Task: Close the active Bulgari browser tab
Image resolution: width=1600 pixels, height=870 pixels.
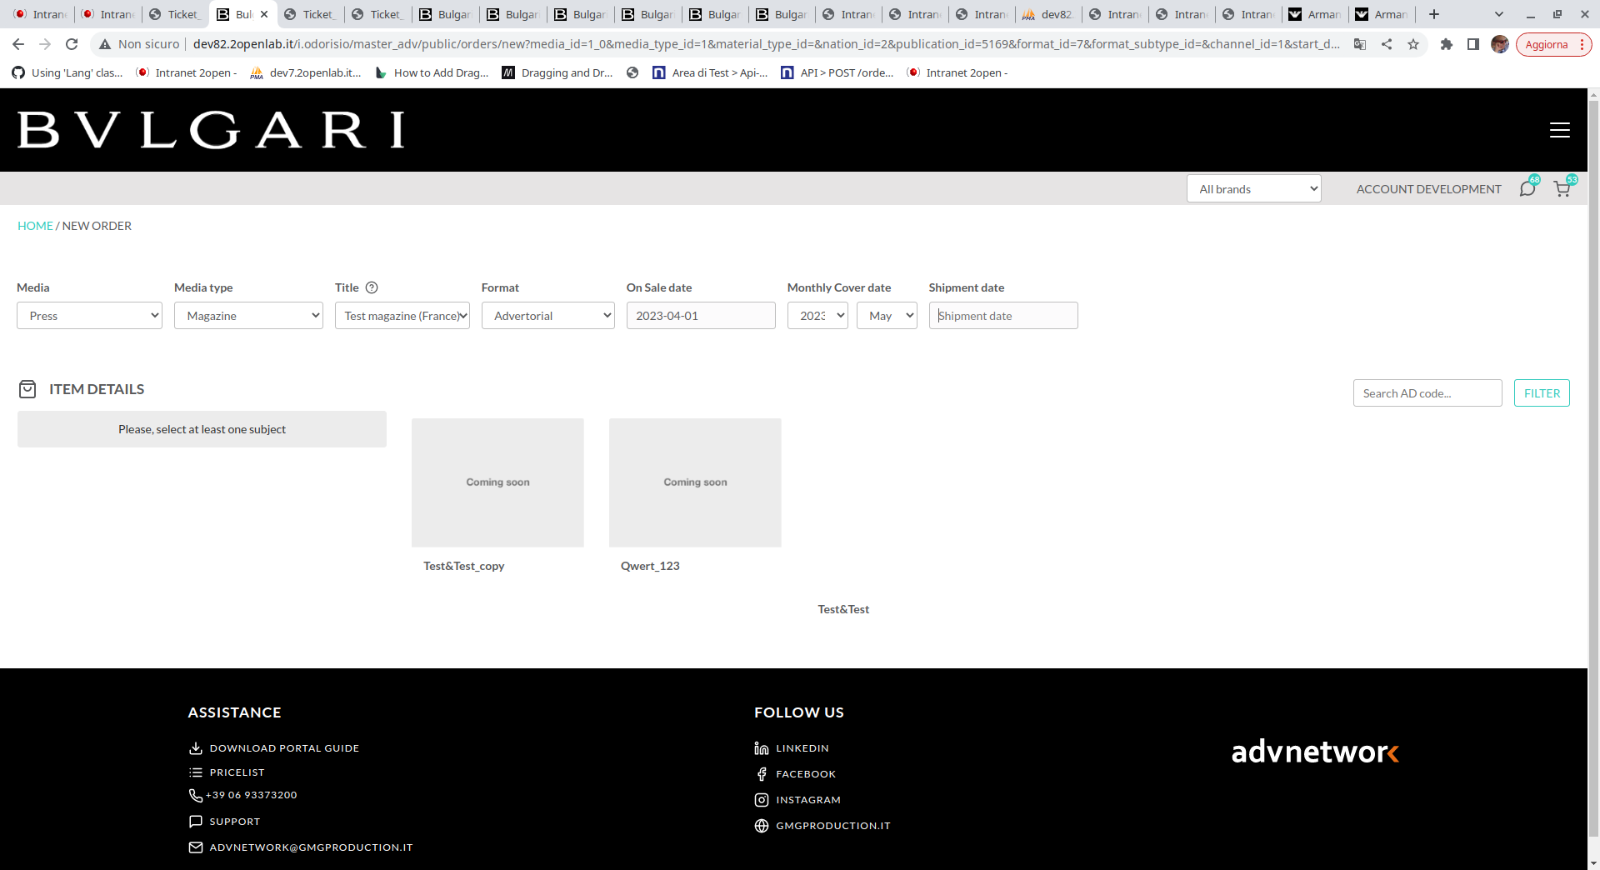Action: tap(264, 14)
